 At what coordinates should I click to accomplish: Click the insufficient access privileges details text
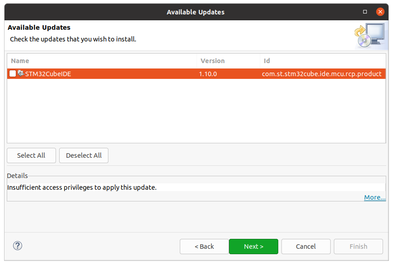coord(82,187)
